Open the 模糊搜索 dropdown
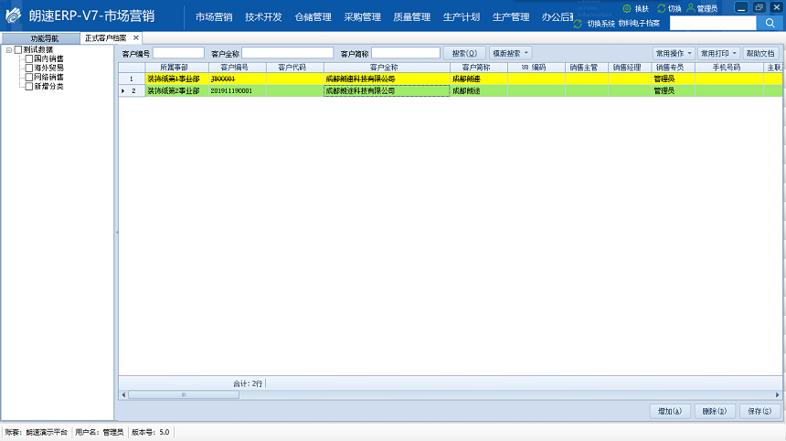 511,54
